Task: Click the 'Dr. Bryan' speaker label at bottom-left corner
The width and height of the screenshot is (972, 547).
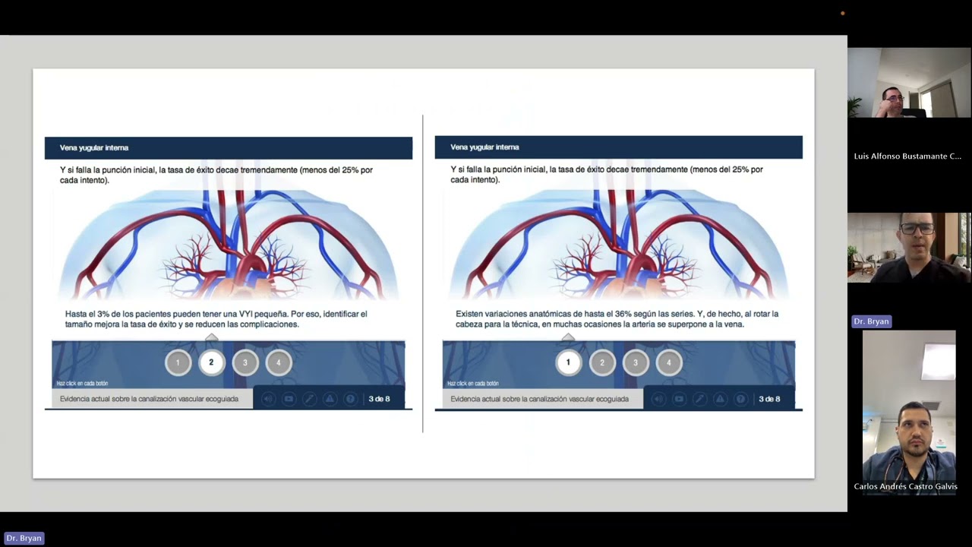Action: pos(24,538)
